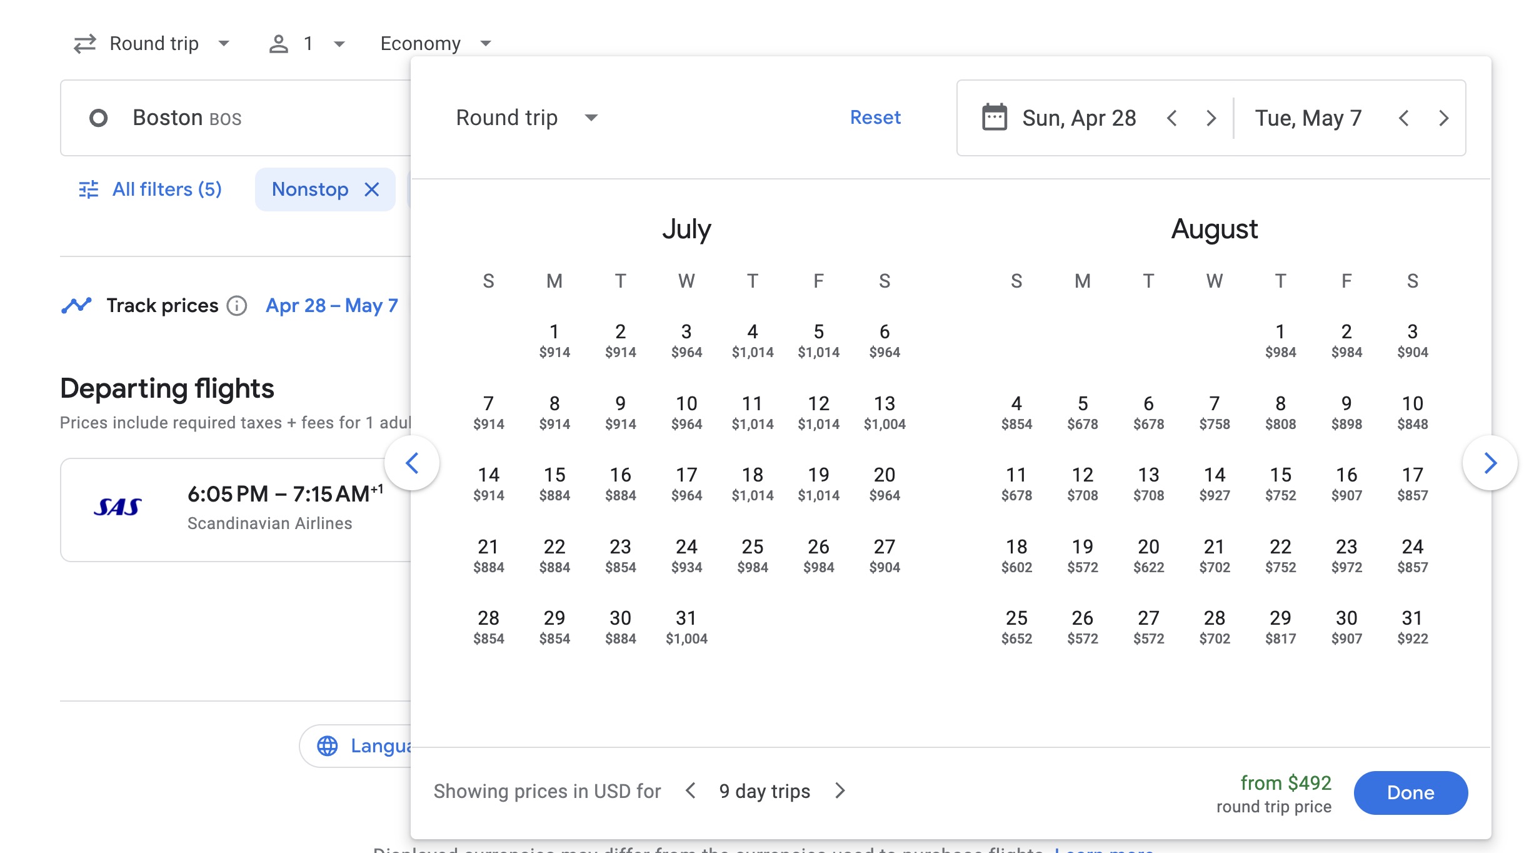
Task: Advance the calendar to the next month
Action: point(1490,463)
